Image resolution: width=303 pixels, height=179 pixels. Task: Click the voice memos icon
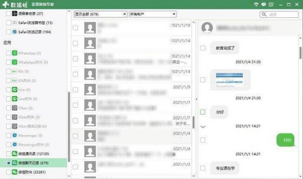[x=15, y=14]
